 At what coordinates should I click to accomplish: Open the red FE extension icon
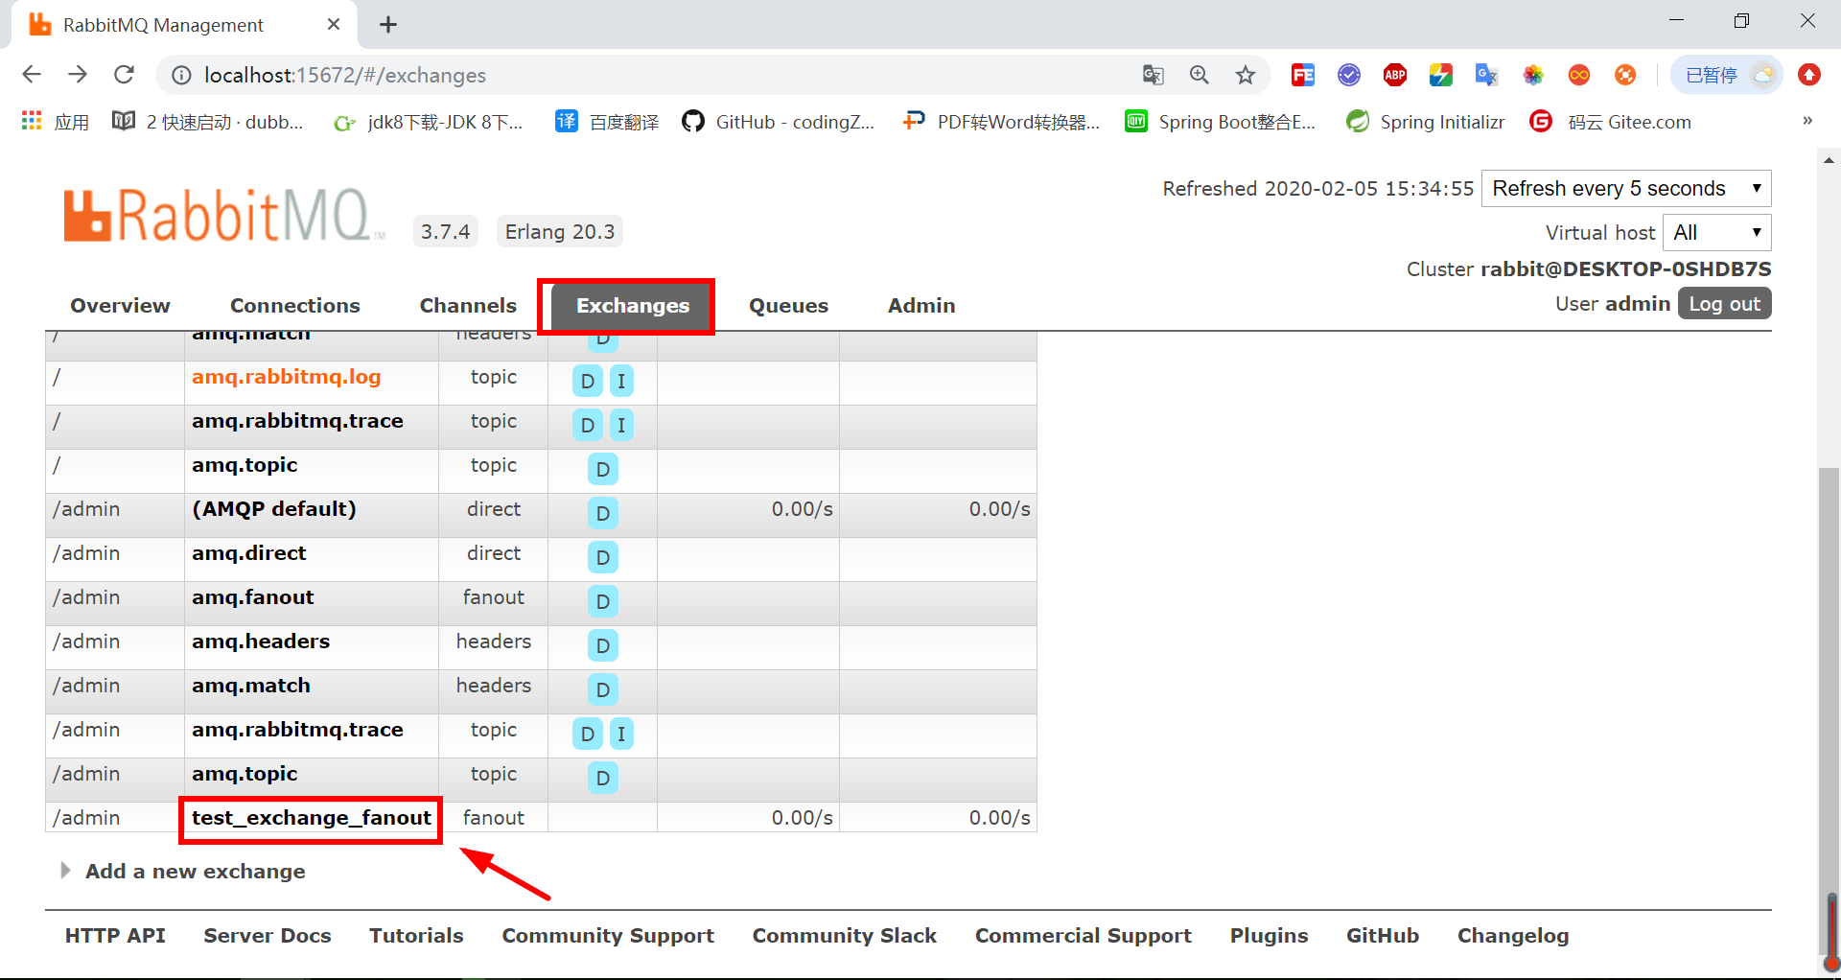tap(1303, 75)
